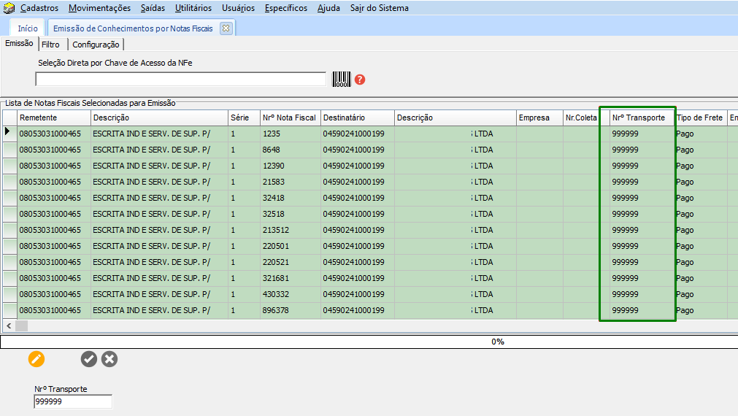738x416 pixels.
Task: Select nota fiscal 32418 cell
Action: (x=291, y=198)
